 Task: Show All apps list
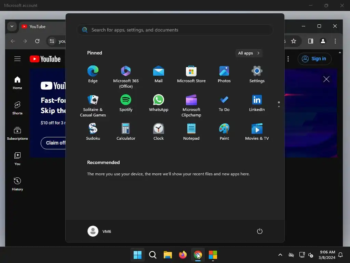point(249,53)
